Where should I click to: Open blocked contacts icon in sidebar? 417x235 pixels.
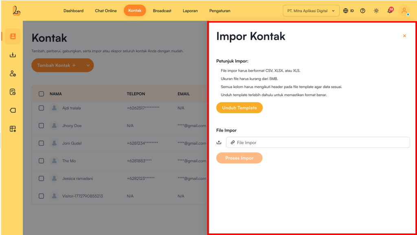[x=13, y=74]
